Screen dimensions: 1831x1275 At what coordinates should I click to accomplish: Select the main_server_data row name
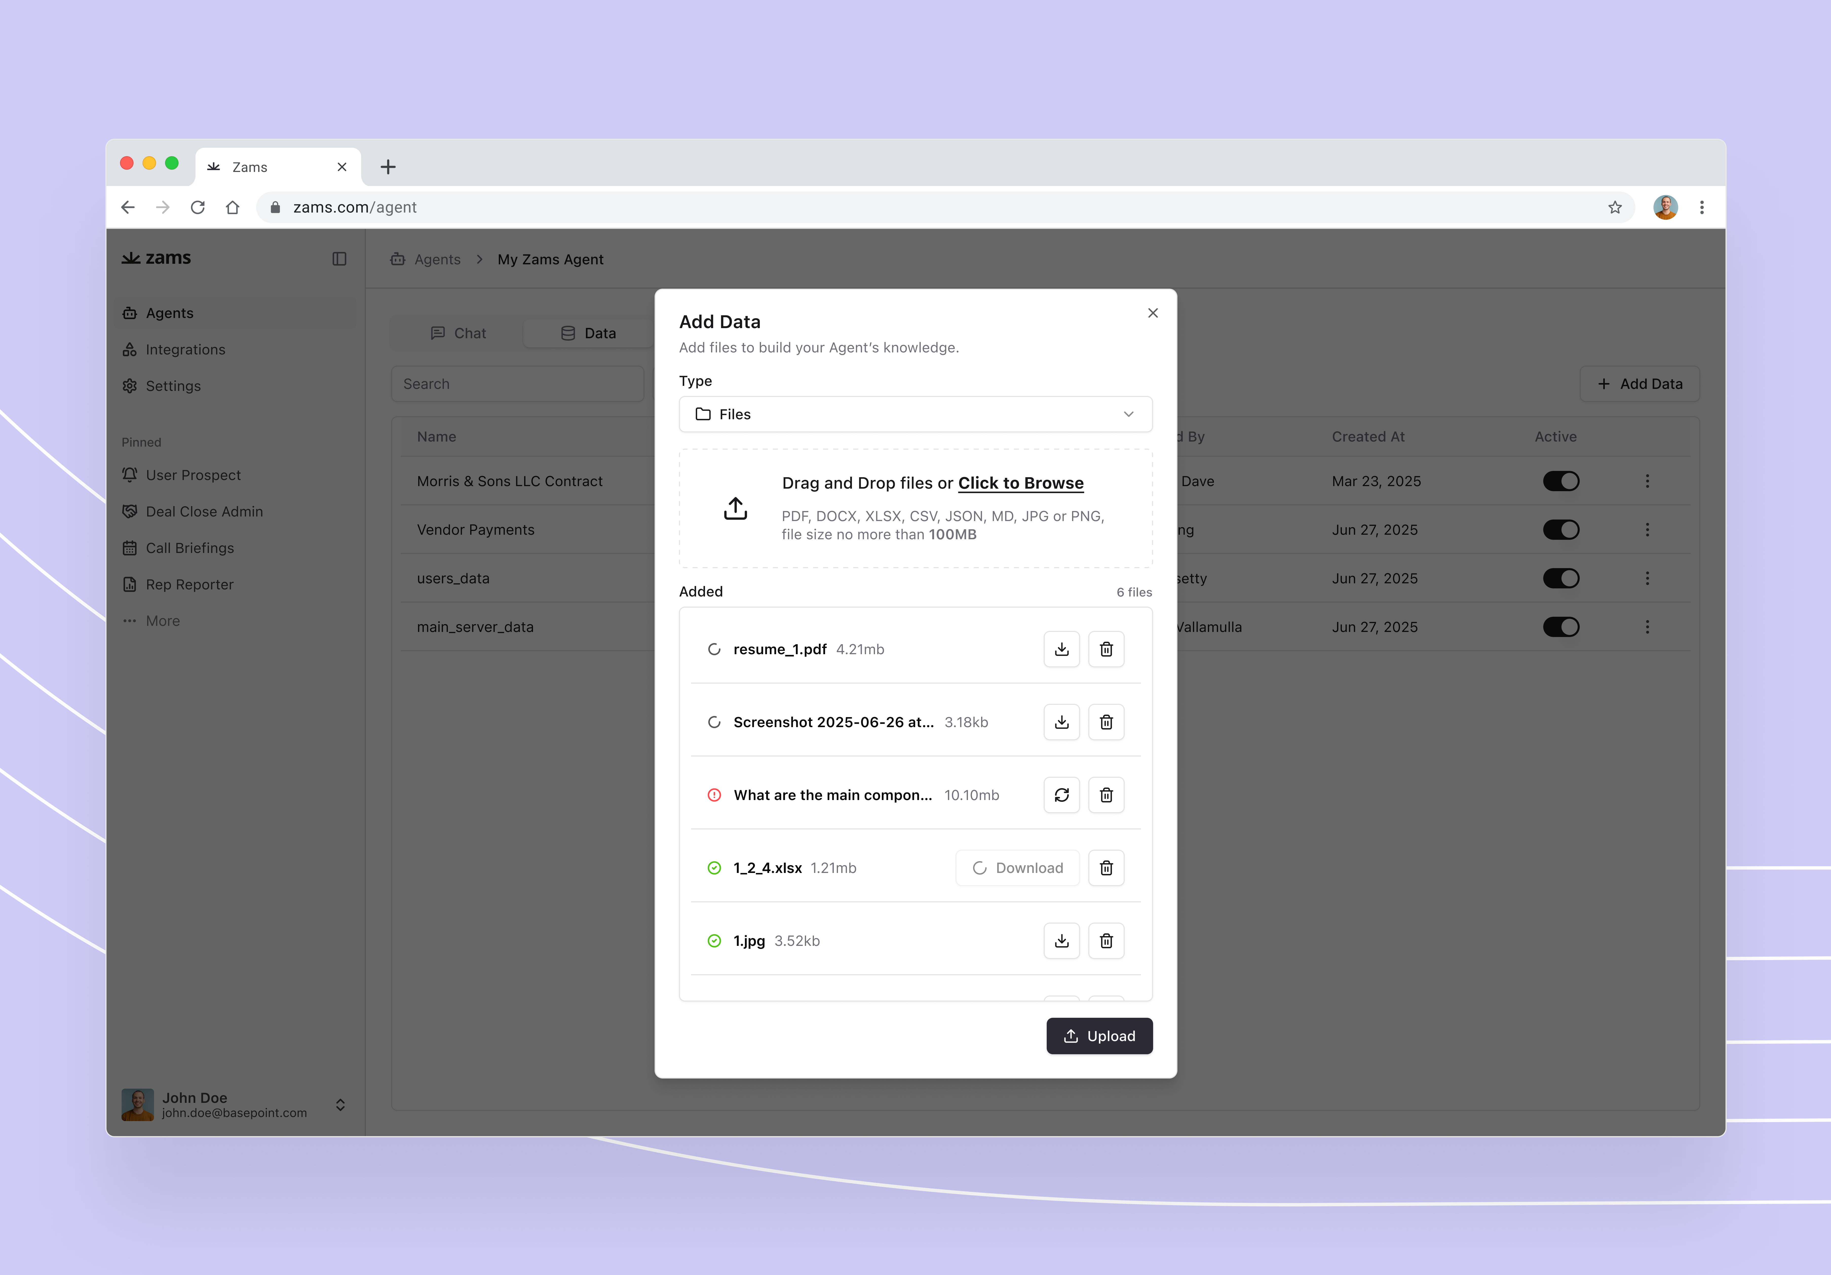point(475,627)
